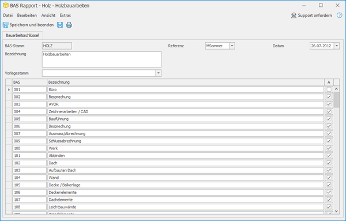Viewport: 346px width, 221px height.
Task: Open the Extras menu
Action: [65, 16]
